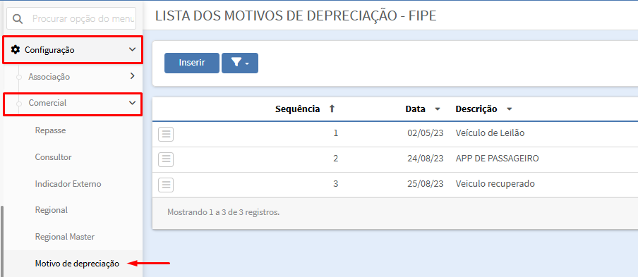Open row menu icon for Veículo de Leilão
This screenshot has height=277, width=638.
pyautogui.click(x=166, y=134)
